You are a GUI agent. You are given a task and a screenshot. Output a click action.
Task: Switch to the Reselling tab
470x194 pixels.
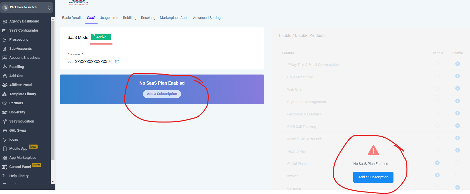point(148,18)
